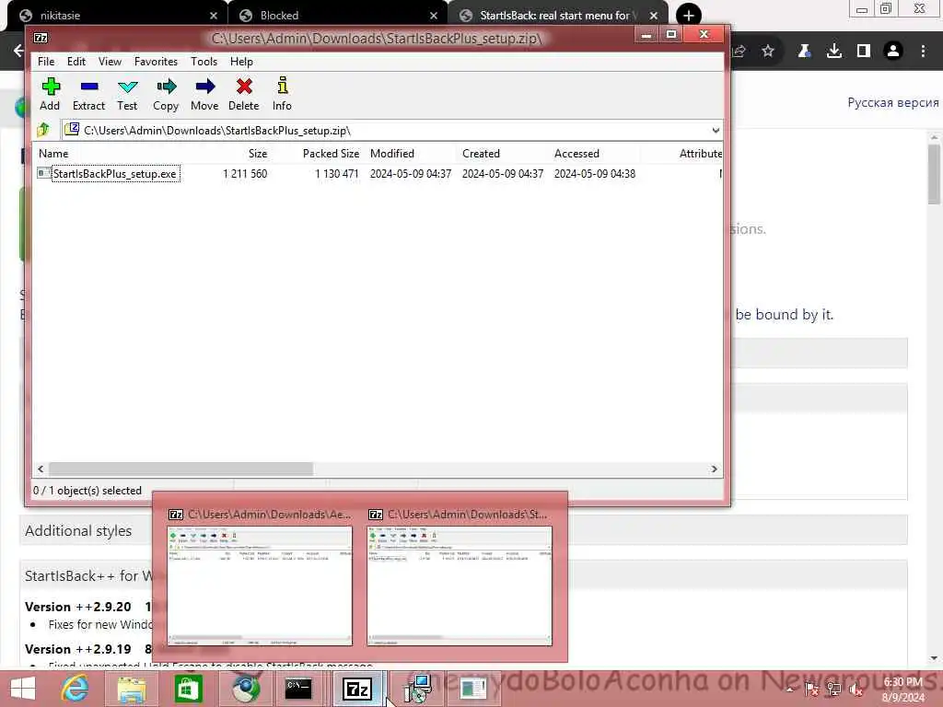Open the Favorites menu
This screenshot has height=707, width=943.
tap(156, 62)
